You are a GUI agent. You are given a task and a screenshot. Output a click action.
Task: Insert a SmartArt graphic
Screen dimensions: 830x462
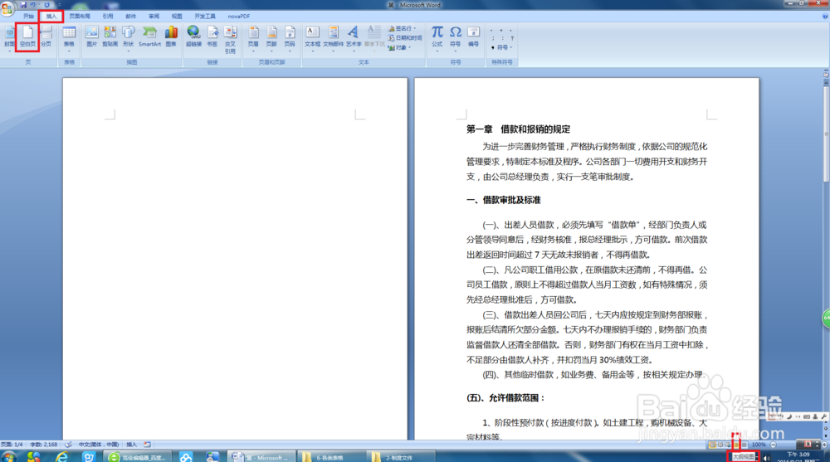pyautogui.click(x=149, y=37)
